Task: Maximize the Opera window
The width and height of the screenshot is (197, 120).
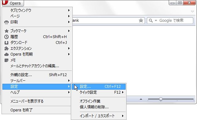Action: (x=180, y=3)
